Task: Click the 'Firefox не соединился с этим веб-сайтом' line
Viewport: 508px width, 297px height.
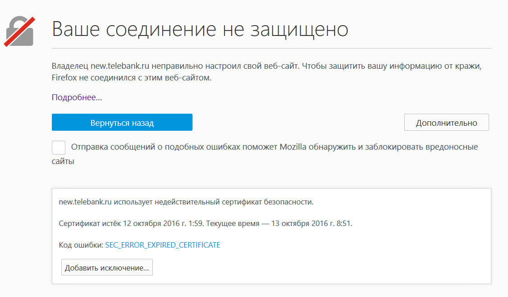Action: pos(132,78)
